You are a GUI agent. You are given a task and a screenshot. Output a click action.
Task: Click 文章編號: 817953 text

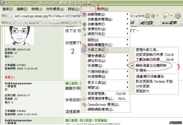click(15, 65)
